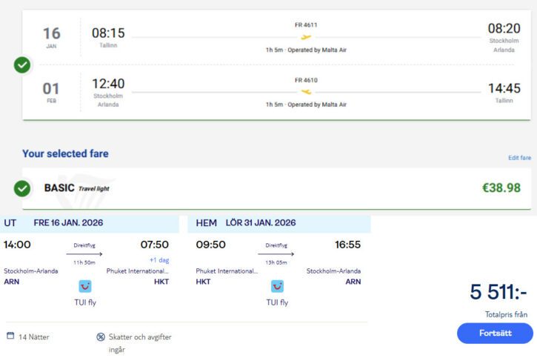Expand the Your selected fare section heading
The height and width of the screenshot is (361, 537).
click(x=65, y=154)
